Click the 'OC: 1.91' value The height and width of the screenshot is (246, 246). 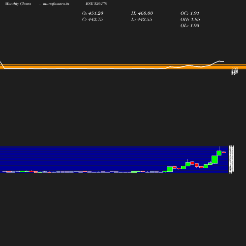[x=190, y=13]
